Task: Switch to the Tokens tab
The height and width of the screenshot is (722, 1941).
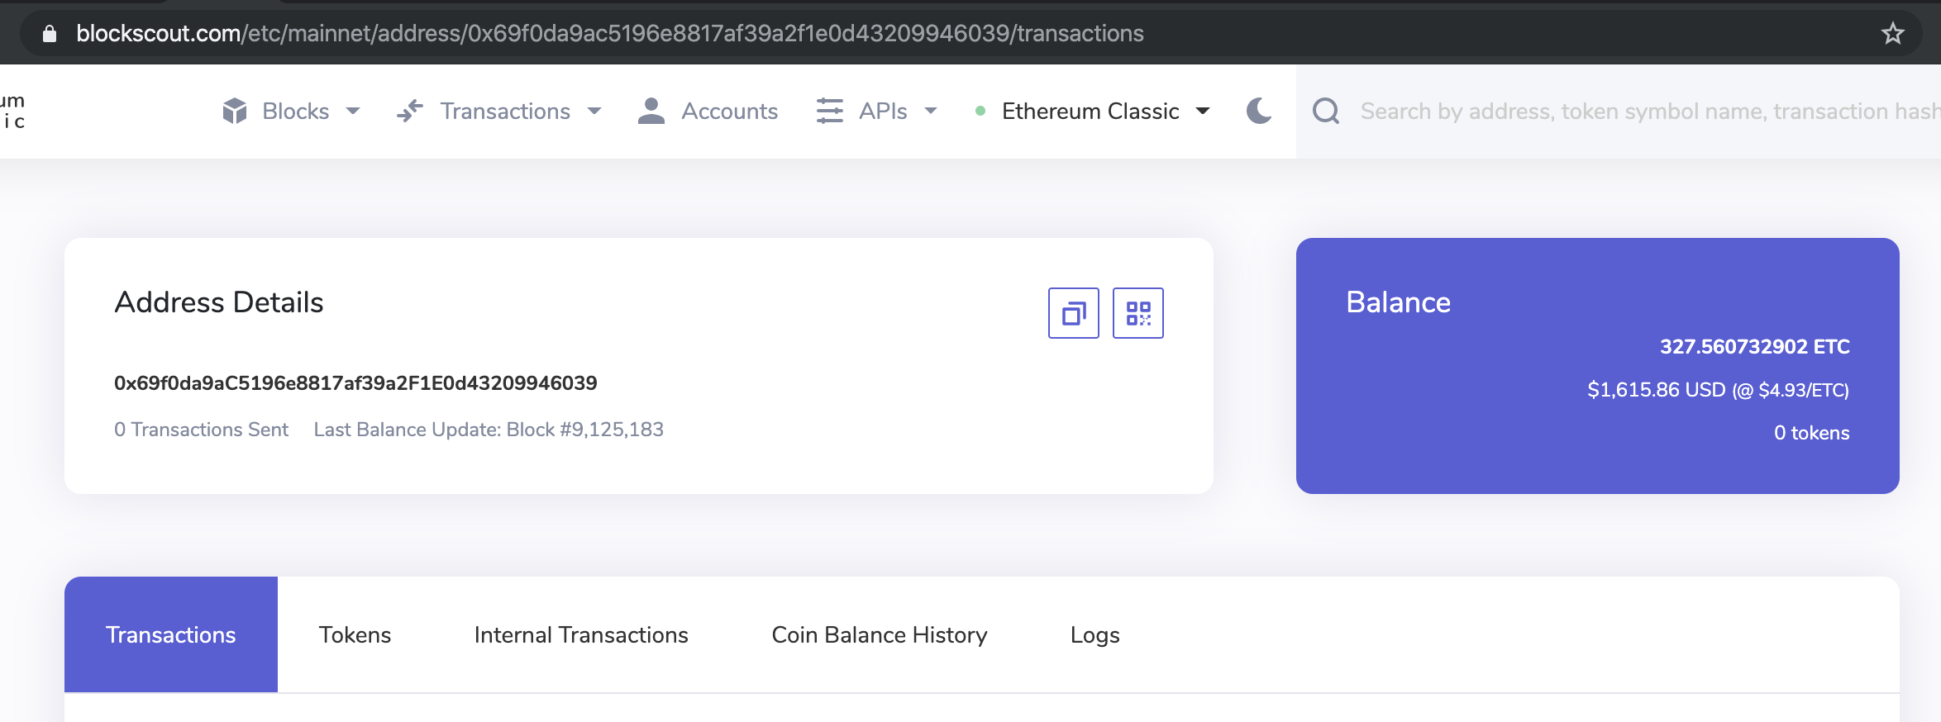Action: [354, 634]
